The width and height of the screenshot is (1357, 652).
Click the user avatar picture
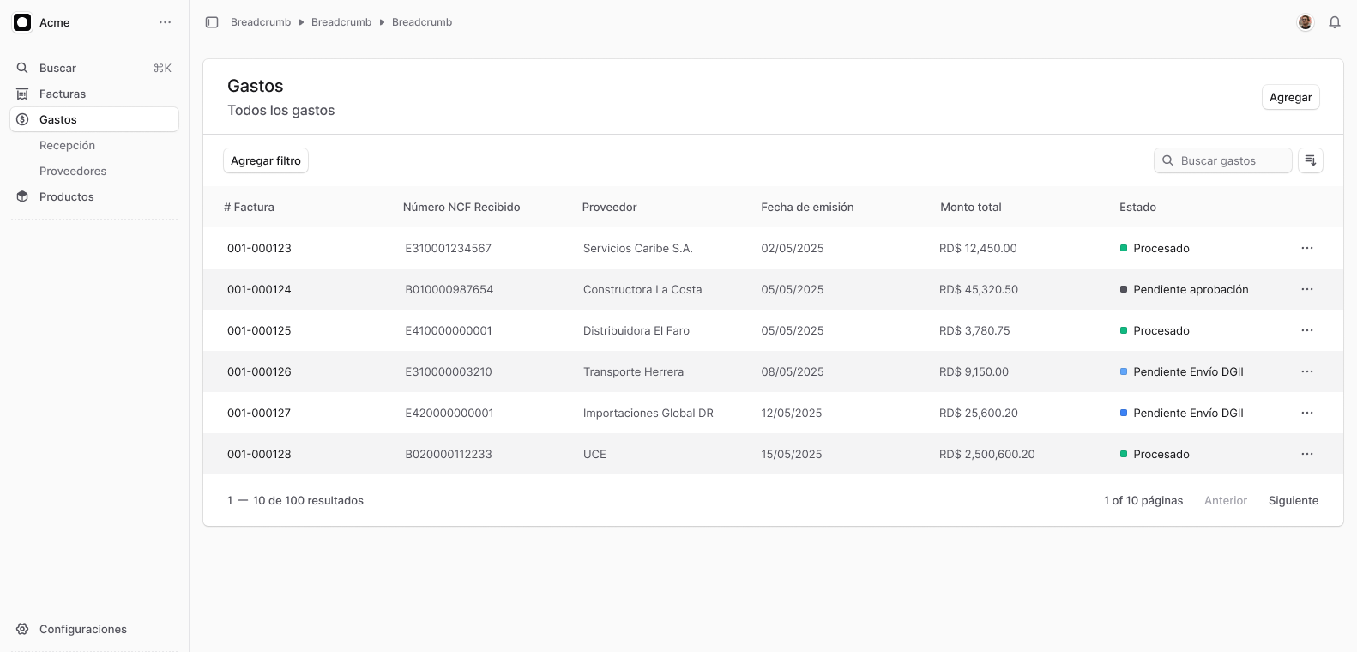click(x=1305, y=22)
